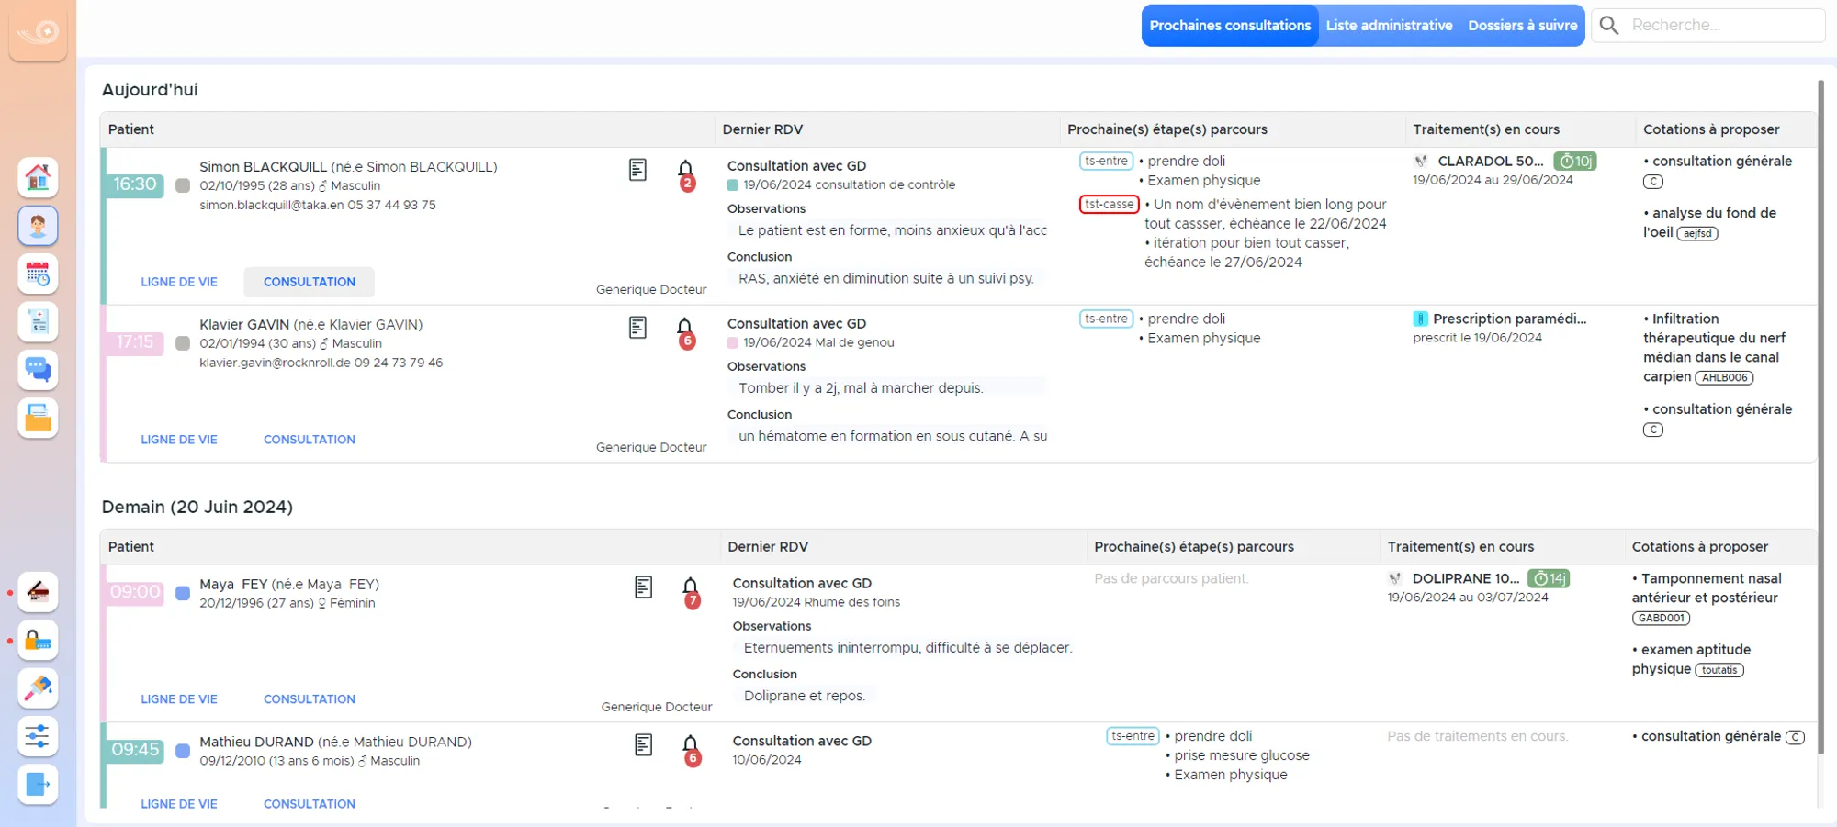1837x827 pixels.
Task: Click ts-entre tag in Mathieu DURAND's row
Action: [x=1133, y=737]
